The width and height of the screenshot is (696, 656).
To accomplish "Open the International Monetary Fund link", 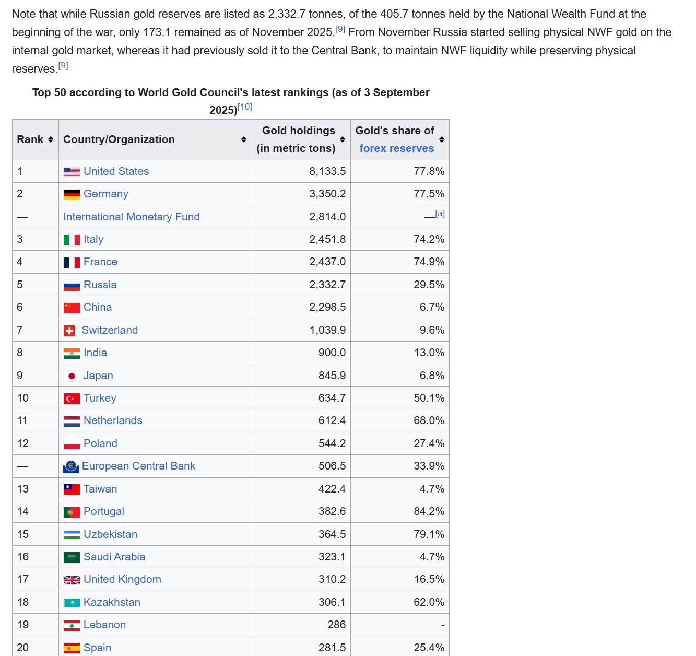I will 132,217.
